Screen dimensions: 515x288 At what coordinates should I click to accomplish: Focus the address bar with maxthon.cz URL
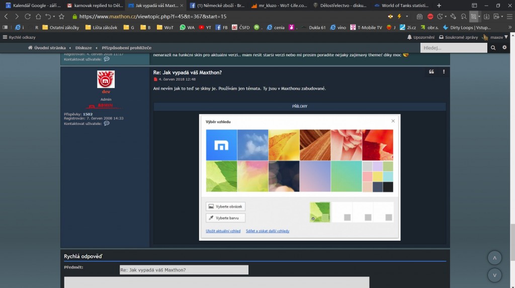coord(153,17)
